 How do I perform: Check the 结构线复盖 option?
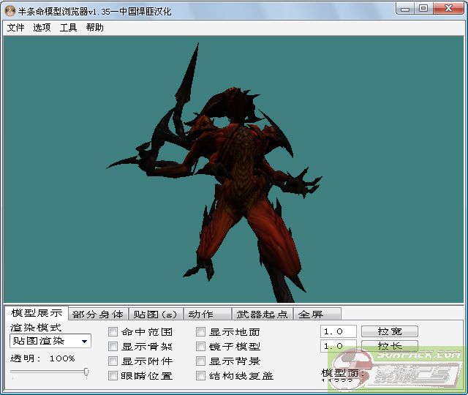[x=201, y=376]
